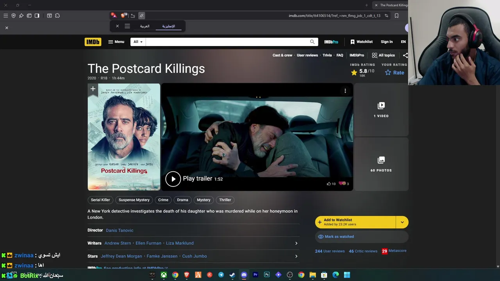Open Watchlist in the IMDb header
This screenshot has height=281, width=500.
tap(361, 42)
